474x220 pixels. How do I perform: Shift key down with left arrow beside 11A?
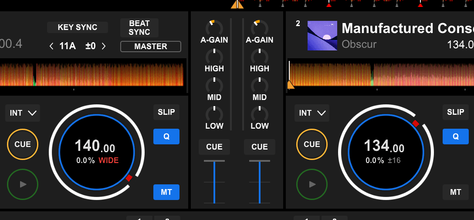(51, 46)
